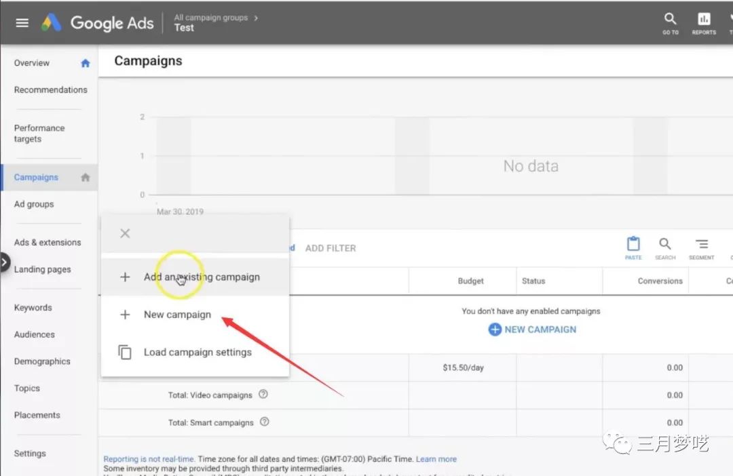
Task: Click ADD FILTER in the table toolbar
Action: [331, 248]
